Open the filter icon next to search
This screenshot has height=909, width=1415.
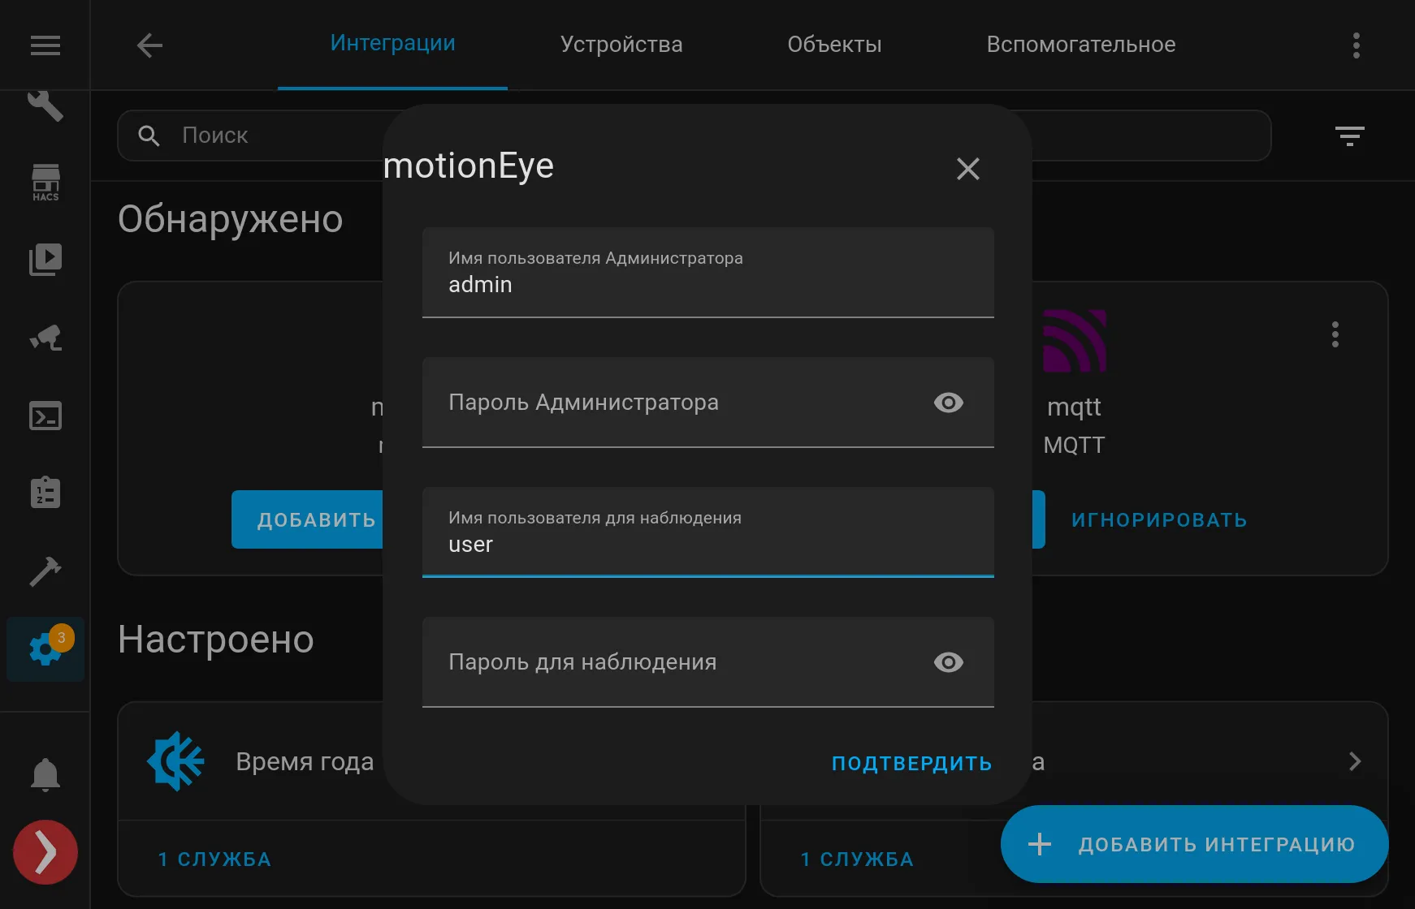[1350, 136]
